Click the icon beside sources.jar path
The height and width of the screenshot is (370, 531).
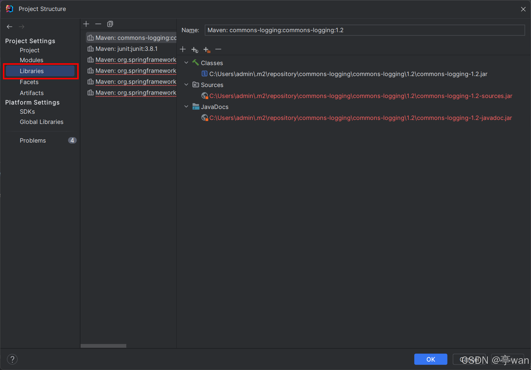[205, 96]
